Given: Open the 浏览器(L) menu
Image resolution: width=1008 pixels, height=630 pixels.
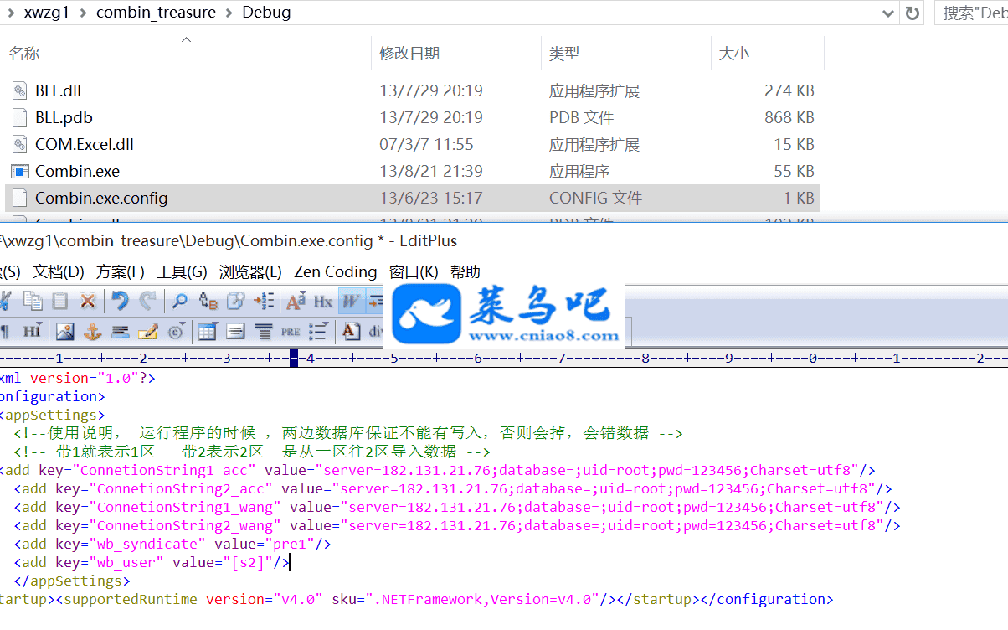Looking at the screenshot, I should [251, 271].
